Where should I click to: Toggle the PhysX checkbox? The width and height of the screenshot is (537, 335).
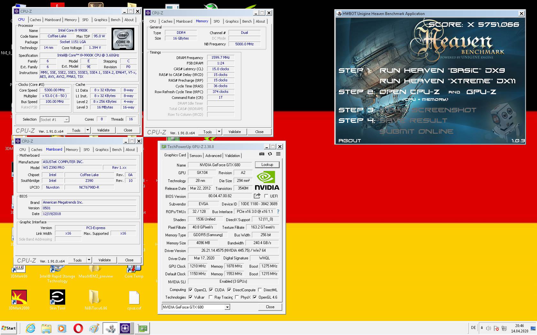(237, 297)
